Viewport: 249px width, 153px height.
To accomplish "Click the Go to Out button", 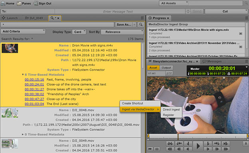I will point(217,144).
